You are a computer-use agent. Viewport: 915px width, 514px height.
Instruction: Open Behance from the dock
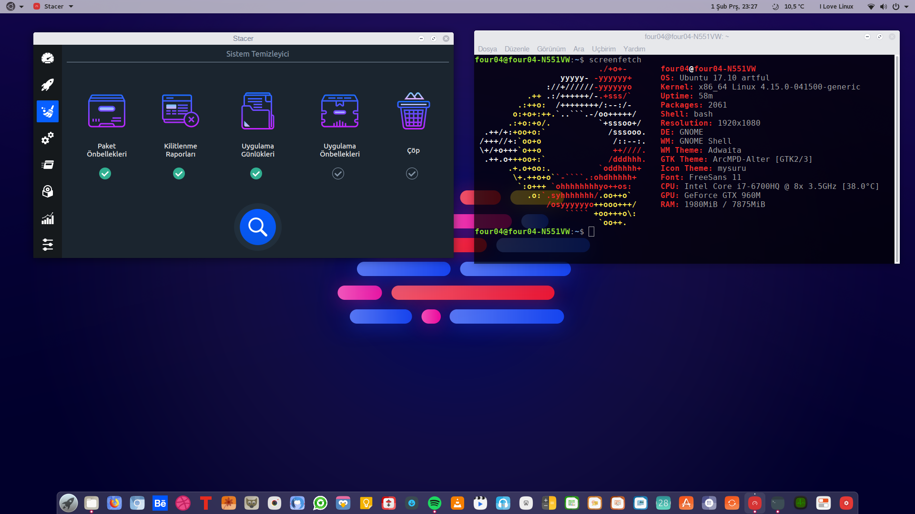tap(160, 503)
